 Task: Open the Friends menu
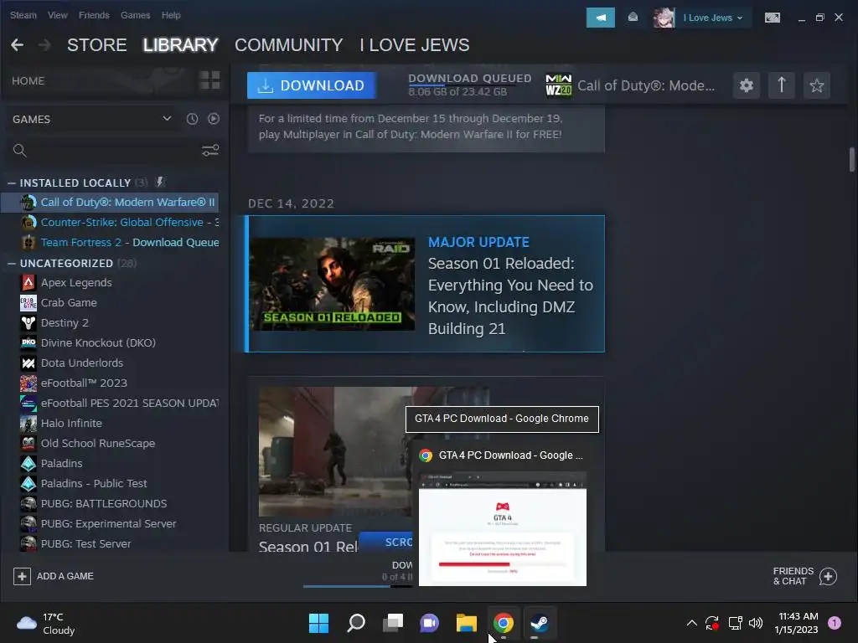(94, 15)
